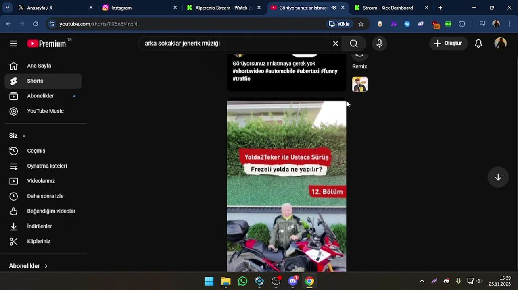Image resolution: width=518 pixels, height=290 pixels.
Task: Click the #automobile hashtag
Action: tap(280, 71)
